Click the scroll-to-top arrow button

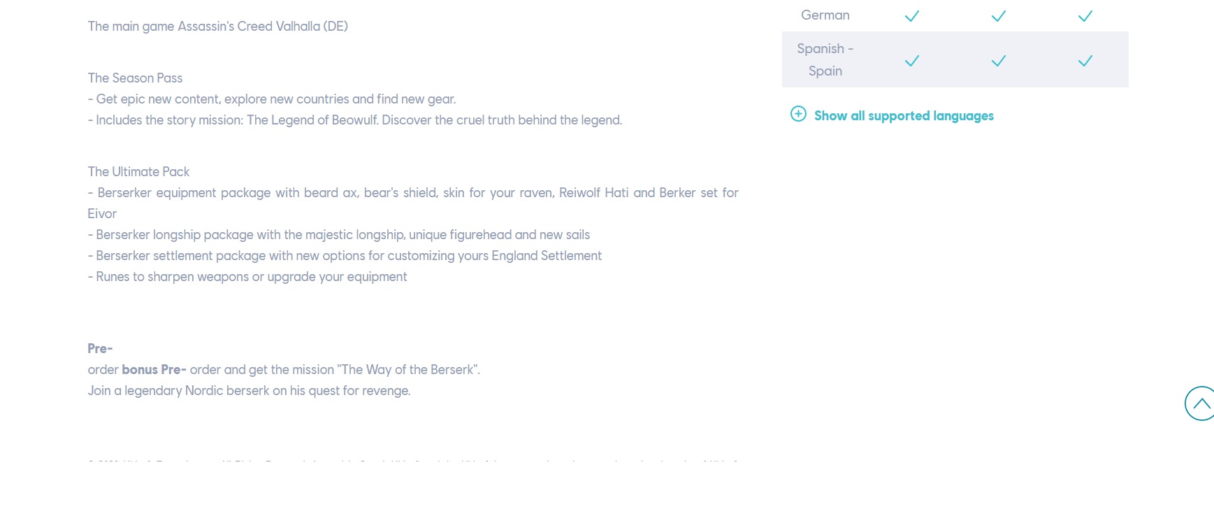[1201, 403]
